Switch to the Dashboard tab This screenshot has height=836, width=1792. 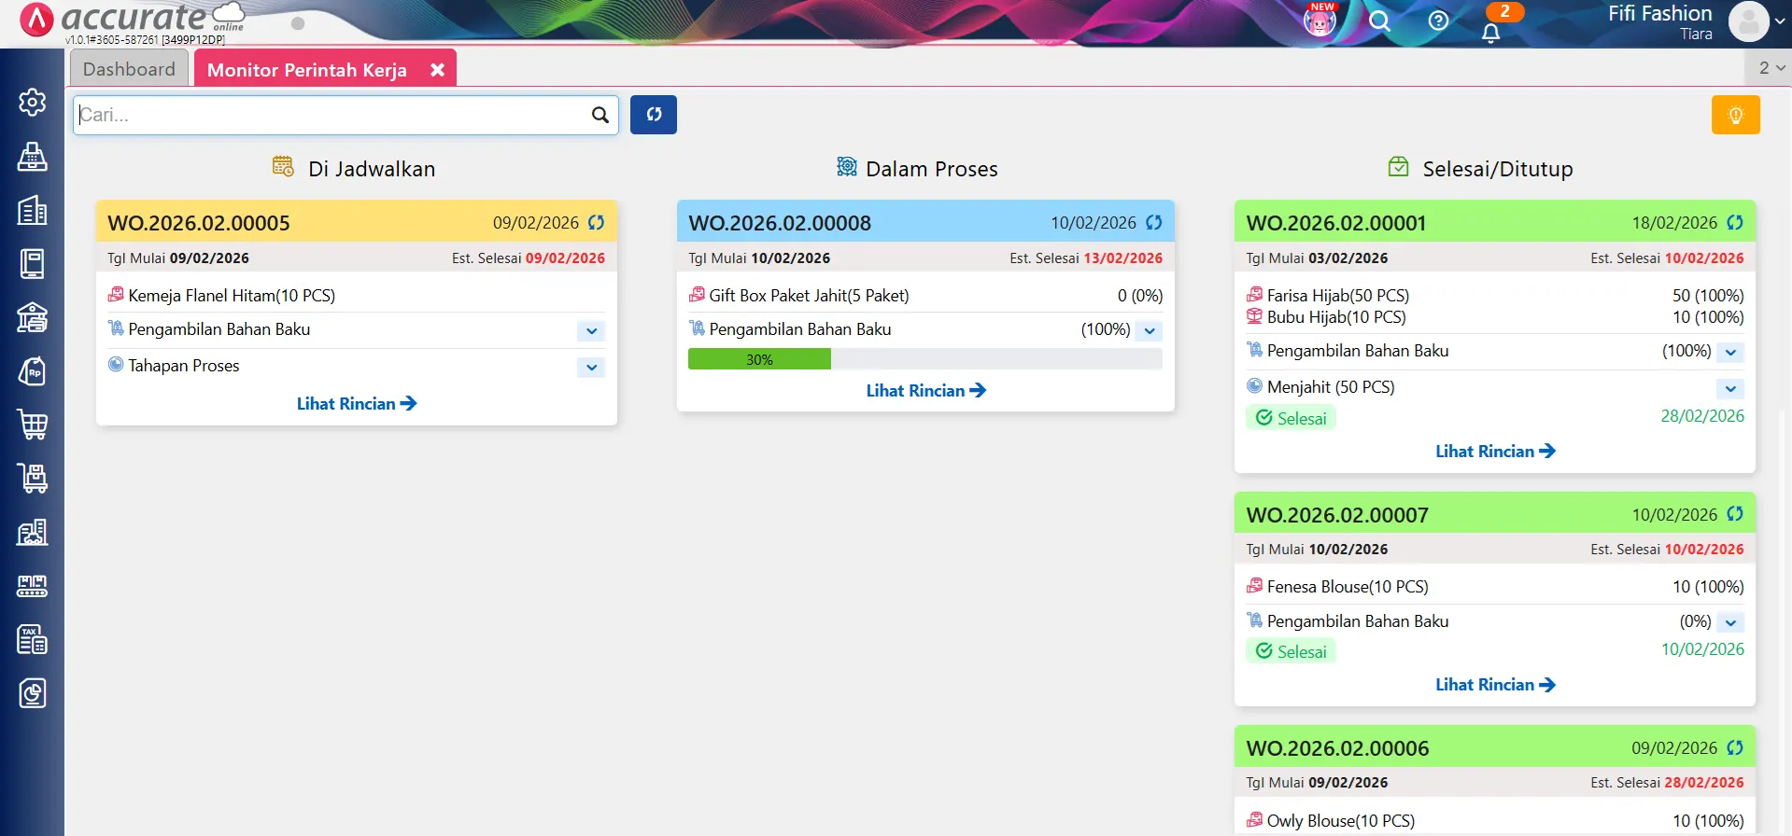(129, 69)
